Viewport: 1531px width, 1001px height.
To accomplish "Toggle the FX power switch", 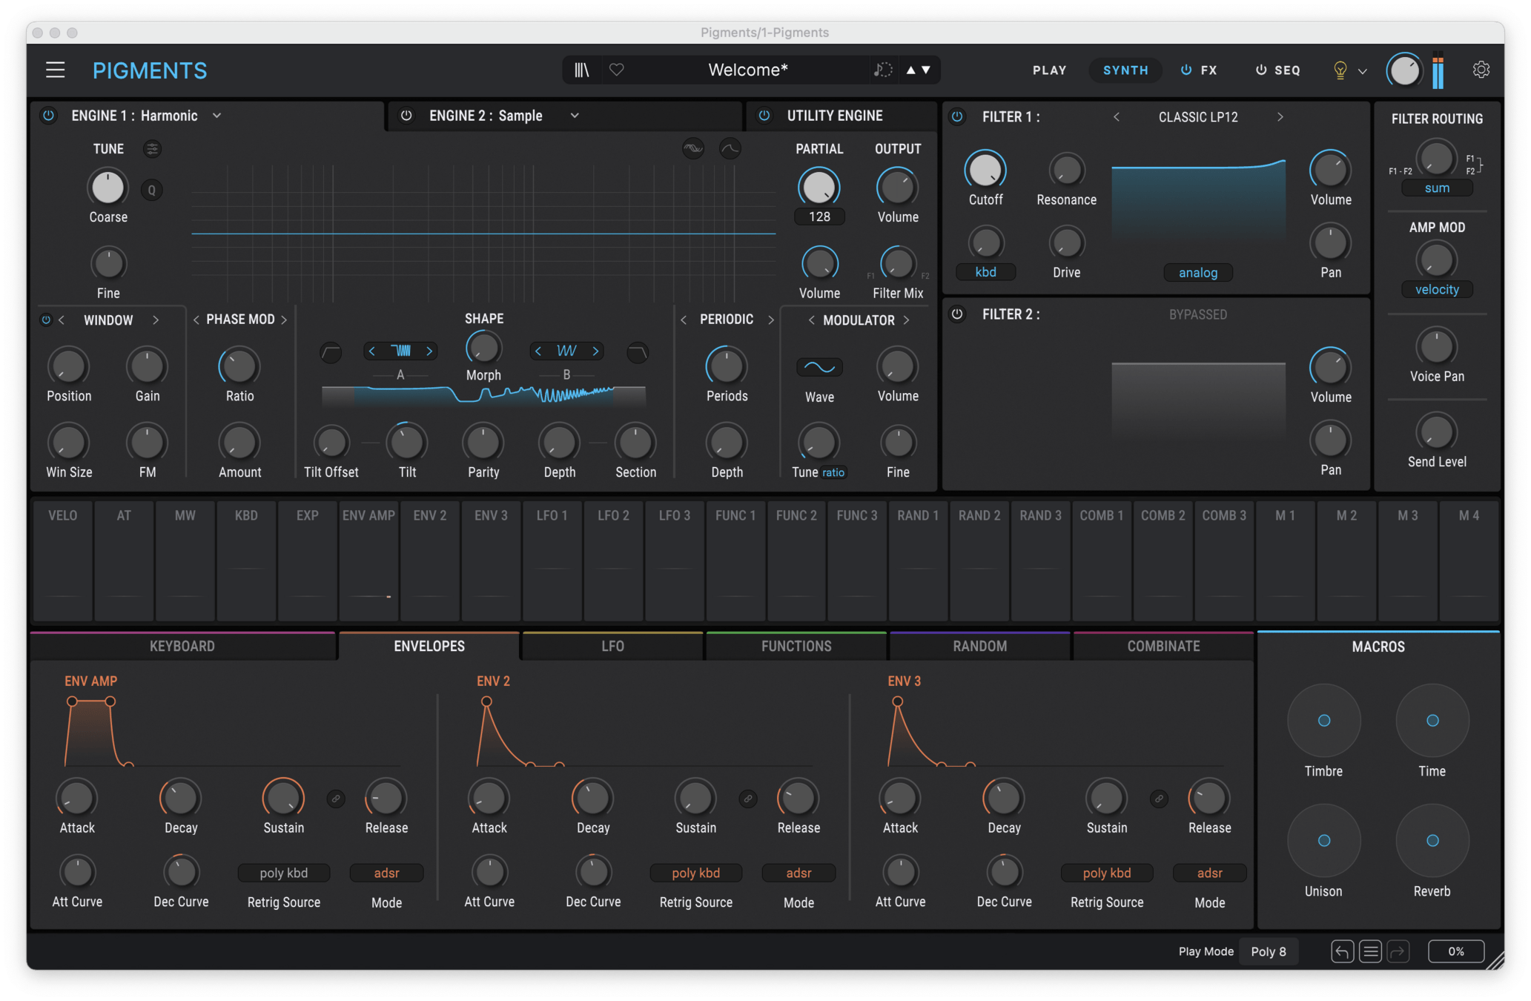I will (1186, 70).
